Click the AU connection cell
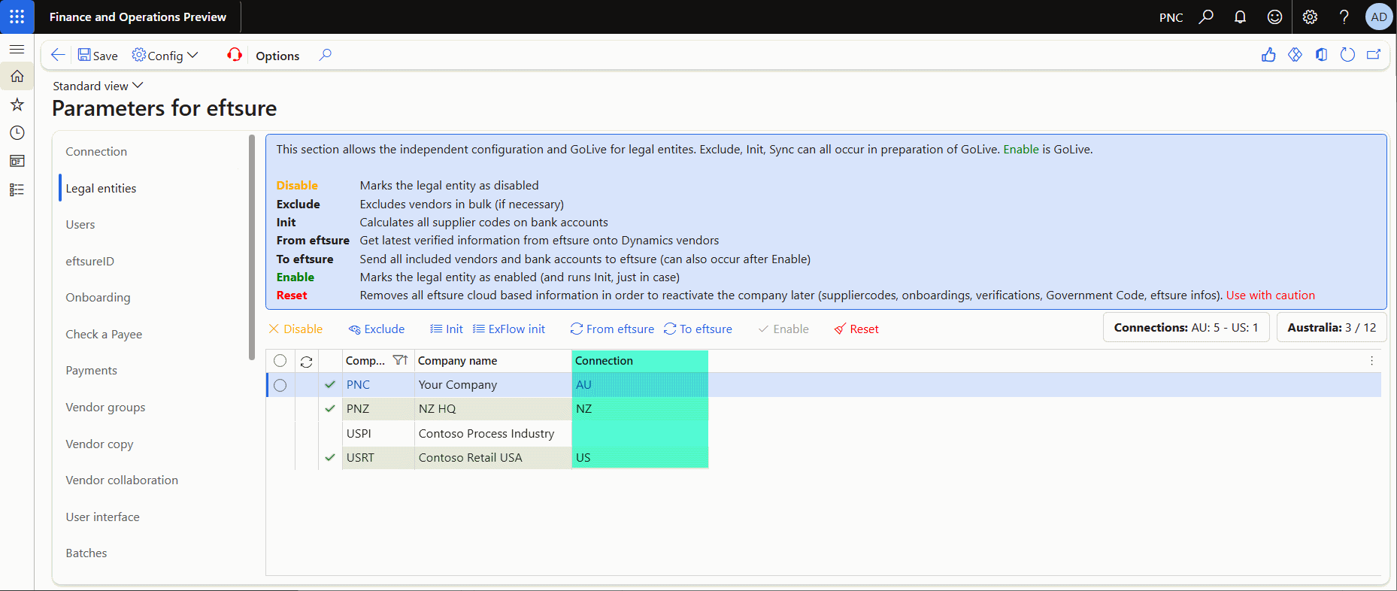Viewport: 1397px width, 591px height. [640, 385]
